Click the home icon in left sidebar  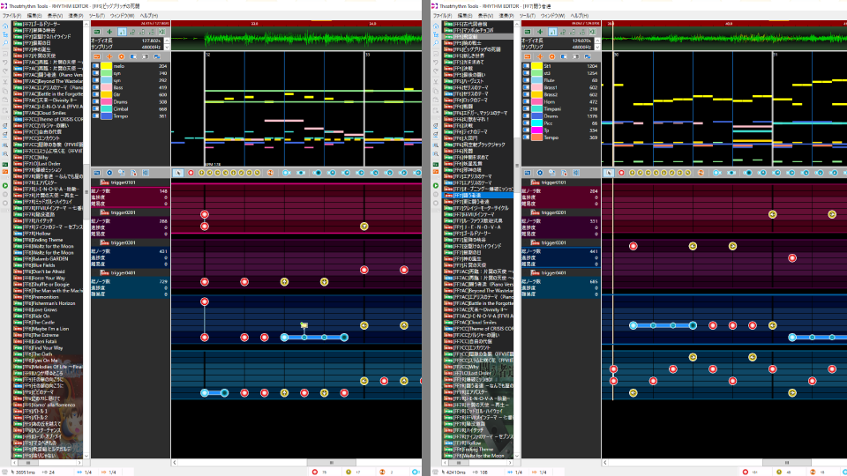pyautogui.click(x=5, y=26)
